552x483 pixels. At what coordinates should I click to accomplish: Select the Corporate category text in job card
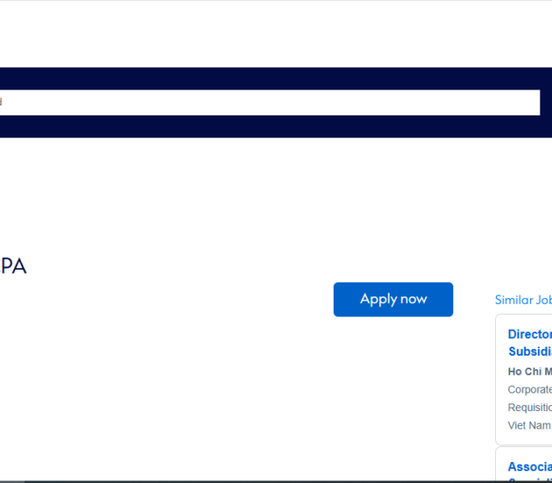(x=529, y=389)
